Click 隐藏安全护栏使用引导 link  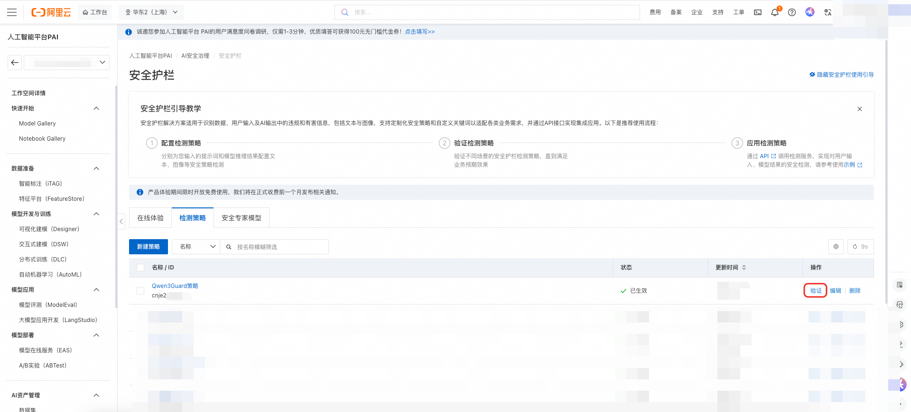(846, 75)
